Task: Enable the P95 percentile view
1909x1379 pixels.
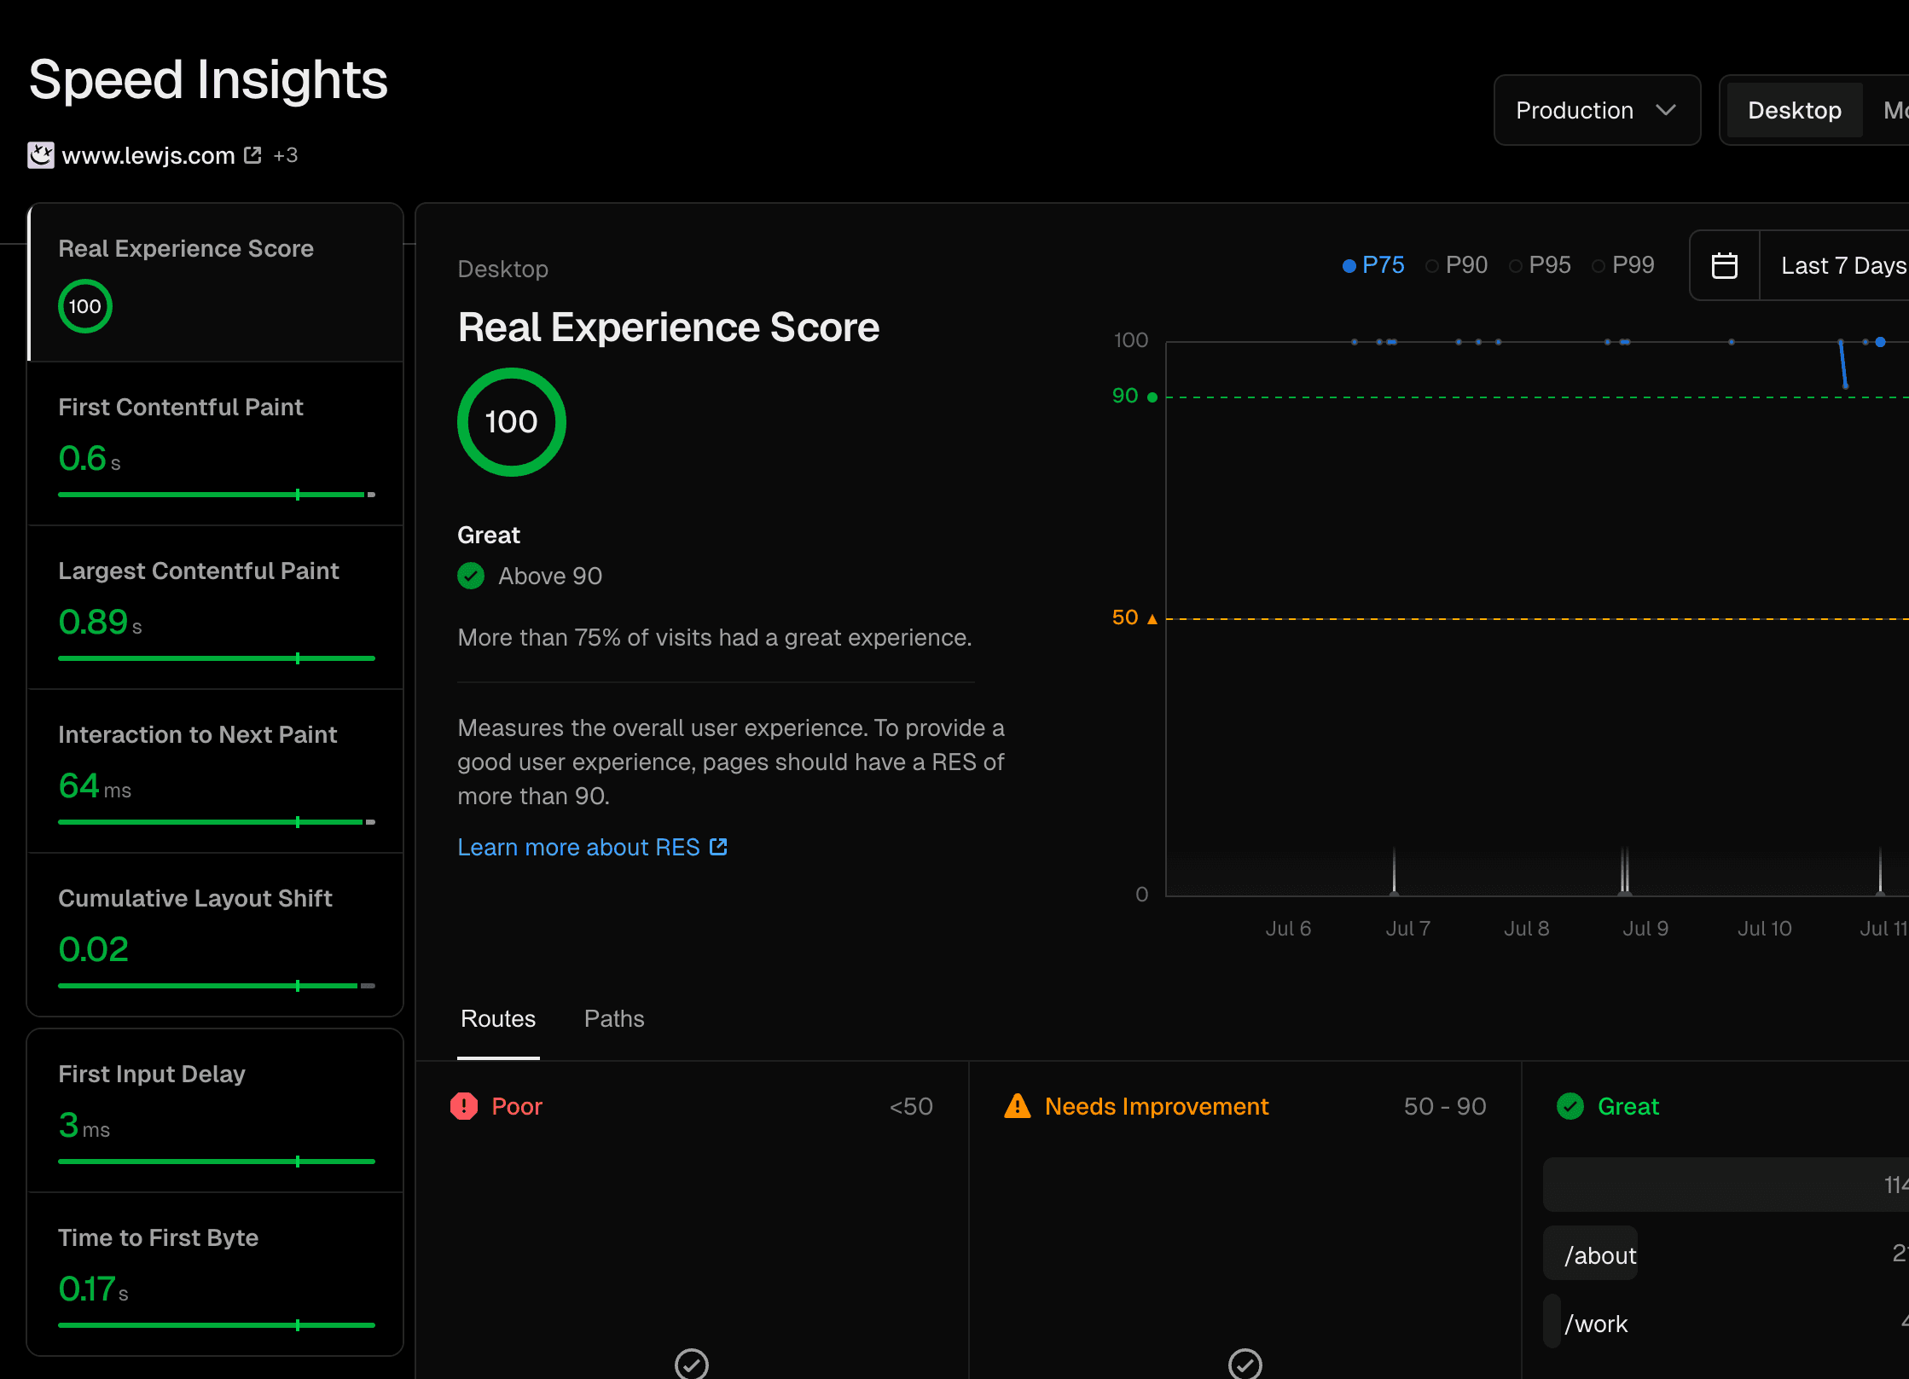Action: pyautogui.click(x=1540, y=265)
